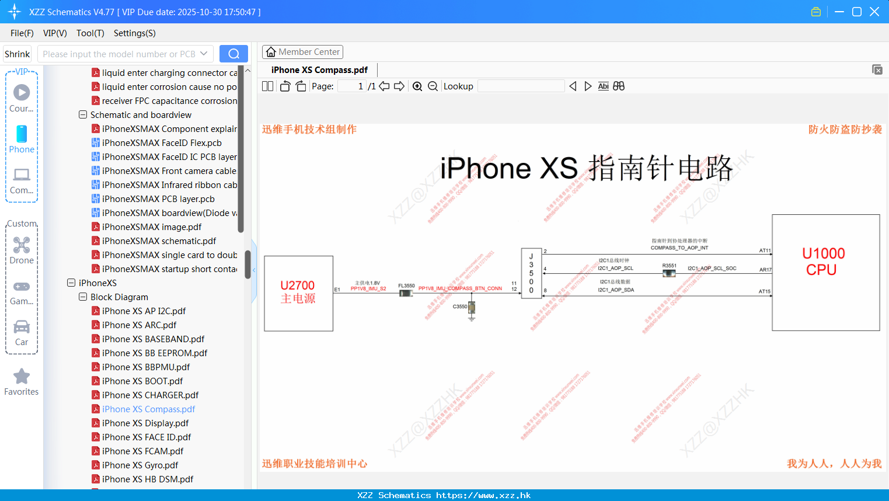Open the Member Center
The height and width of the screenshot is (501, 889).
[302, 52]
